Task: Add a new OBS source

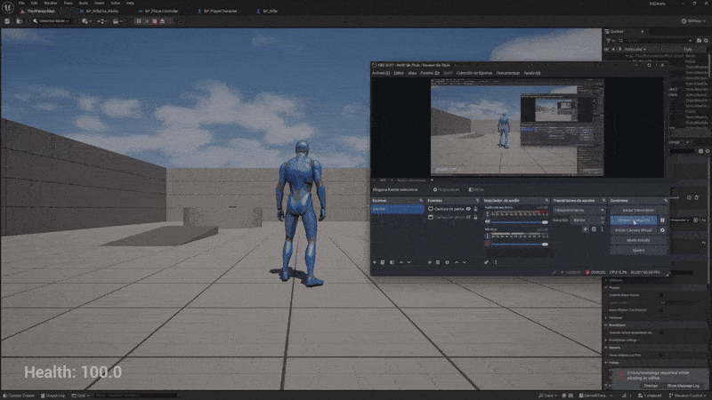Action: pyautogui.click(x=430, y=262)
